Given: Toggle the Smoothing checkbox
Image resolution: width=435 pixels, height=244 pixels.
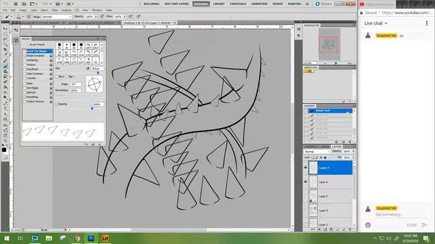Looking at the screenshot, I should [24, 97].
